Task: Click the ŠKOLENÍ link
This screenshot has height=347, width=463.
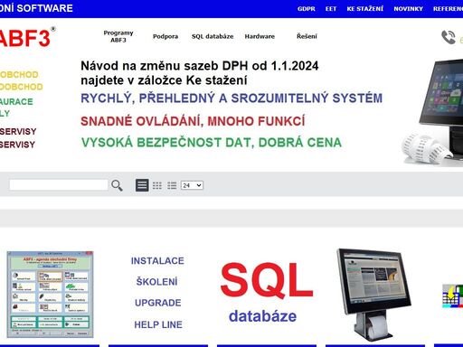Action: pyautogui.click(x=156, y=282)
